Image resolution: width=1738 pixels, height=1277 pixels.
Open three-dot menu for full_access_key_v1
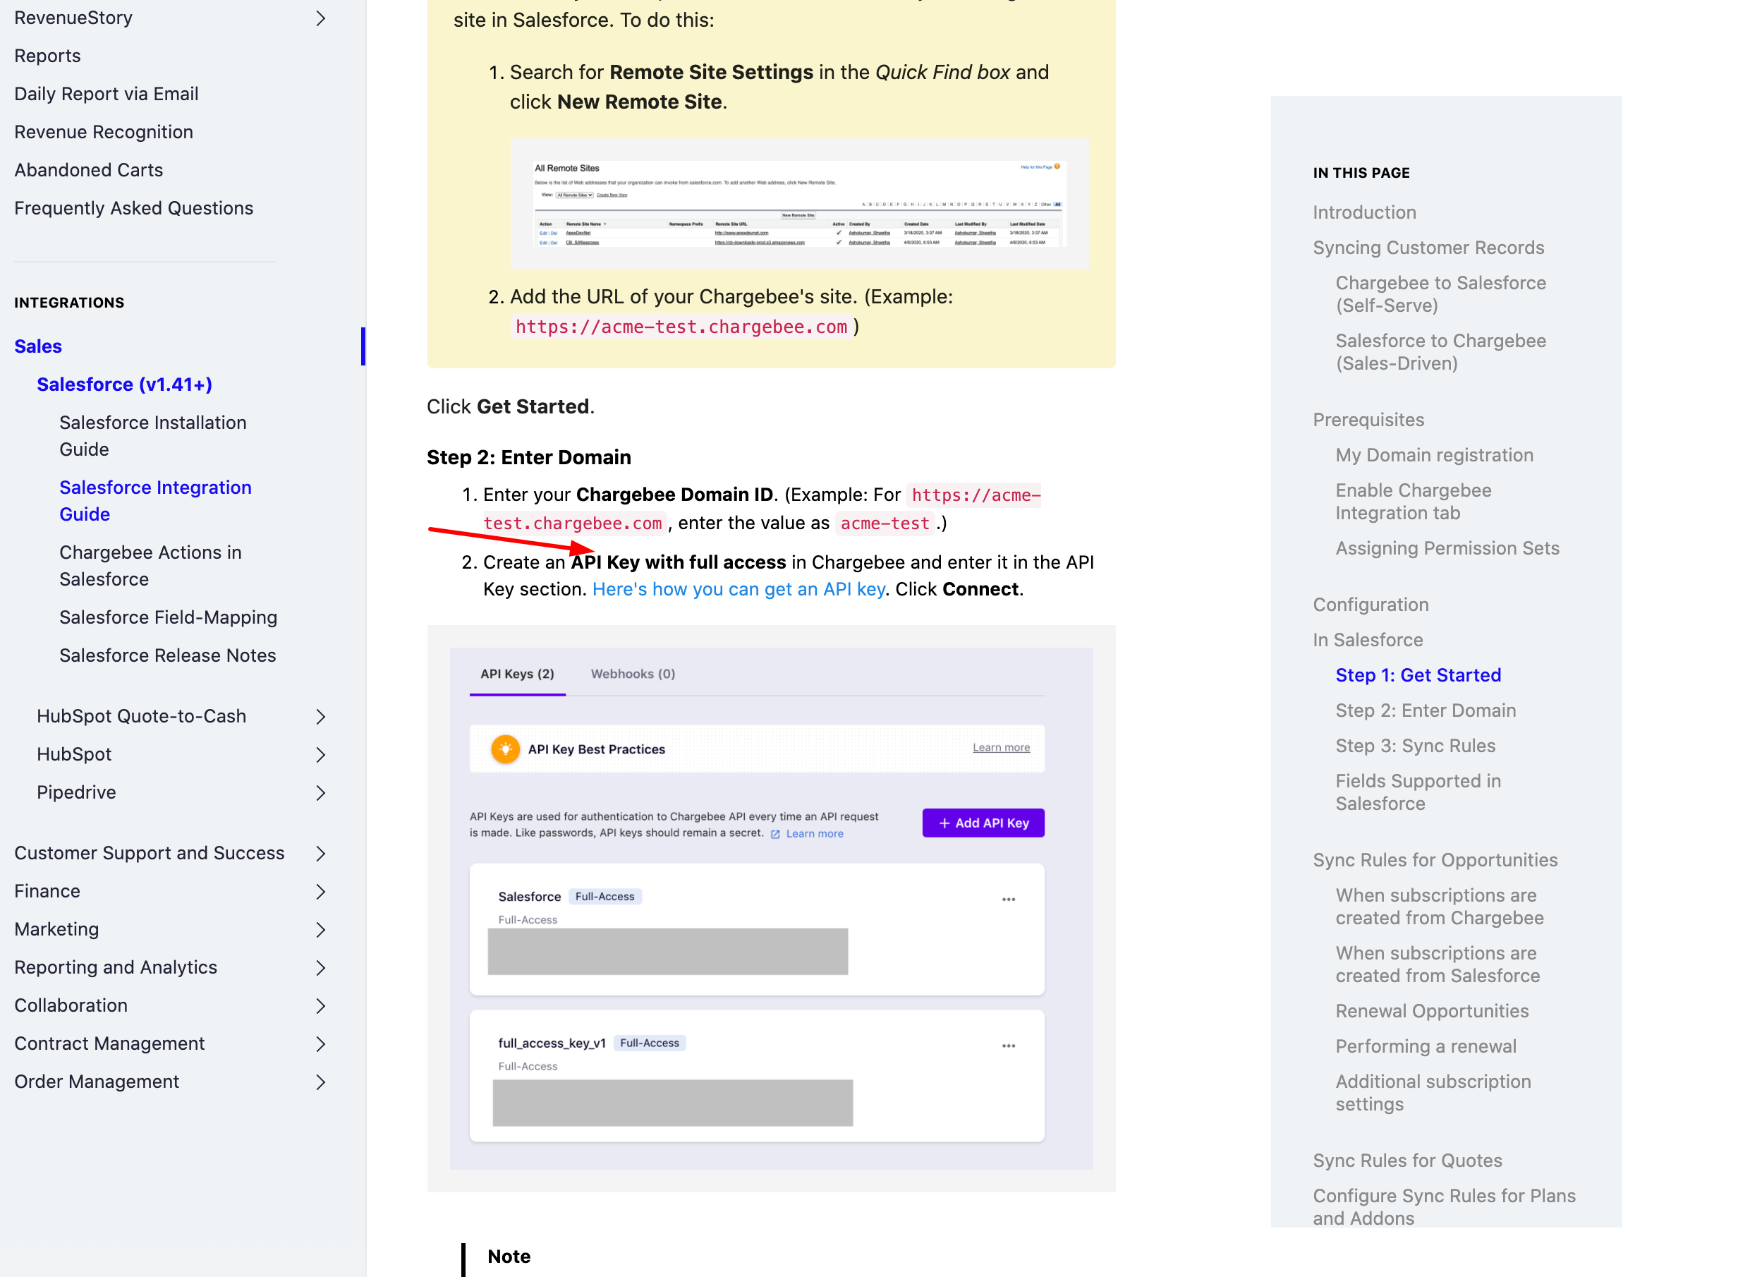(1008, 1045)
